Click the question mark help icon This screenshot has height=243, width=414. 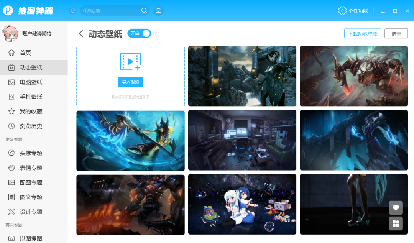(156, 33)
